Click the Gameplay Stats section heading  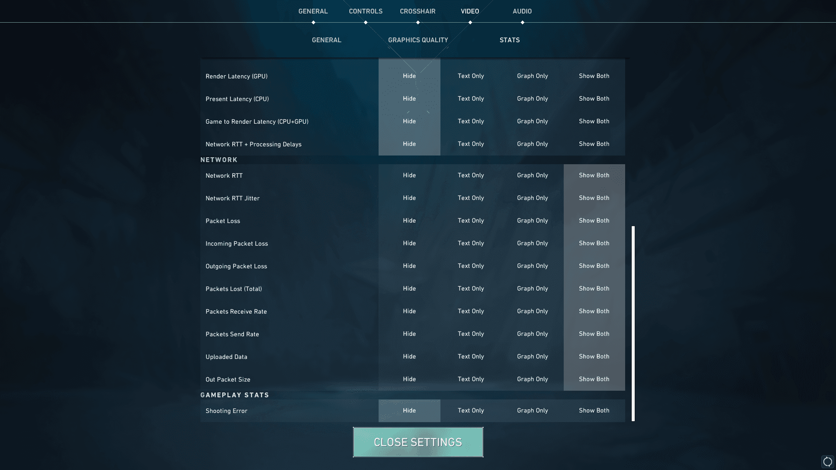[234, 395]
